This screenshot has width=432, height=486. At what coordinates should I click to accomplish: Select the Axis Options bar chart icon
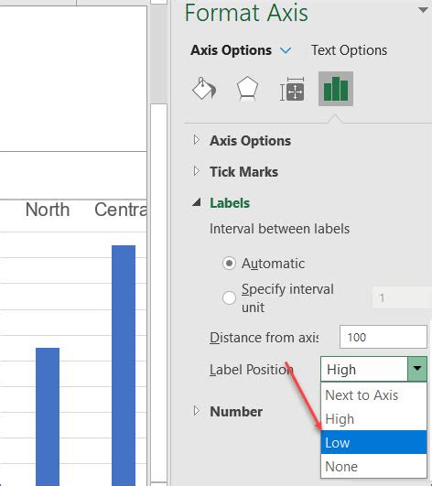click(336, 89)
